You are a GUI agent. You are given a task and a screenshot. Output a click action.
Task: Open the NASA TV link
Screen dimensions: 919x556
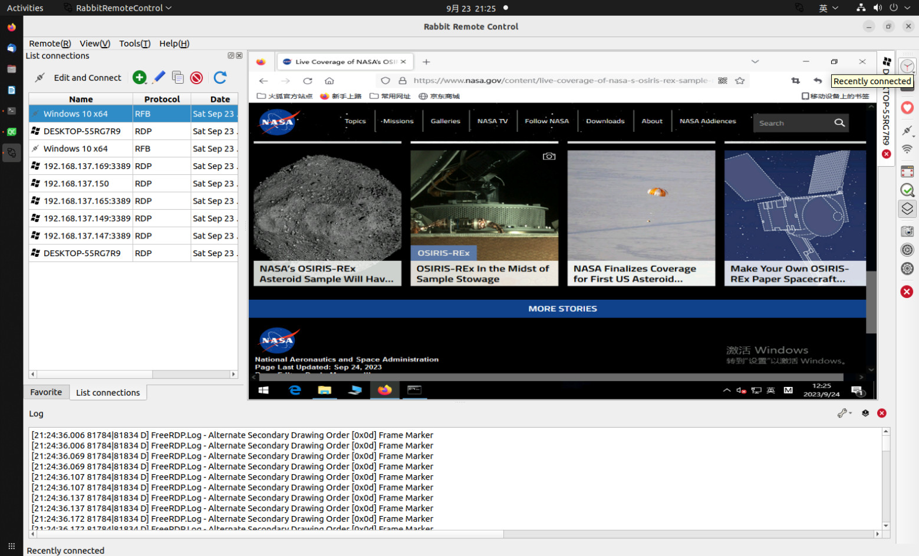point(492,121)
